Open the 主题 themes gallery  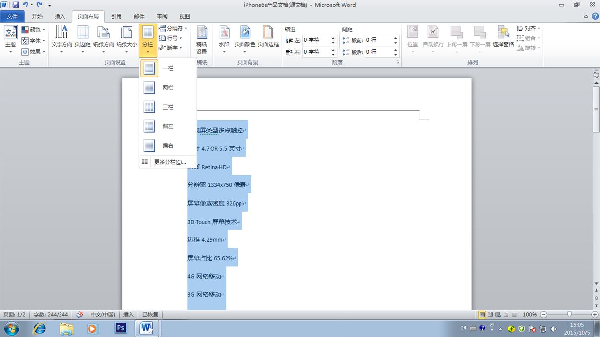pyautogui.click(x=10, y=39)
